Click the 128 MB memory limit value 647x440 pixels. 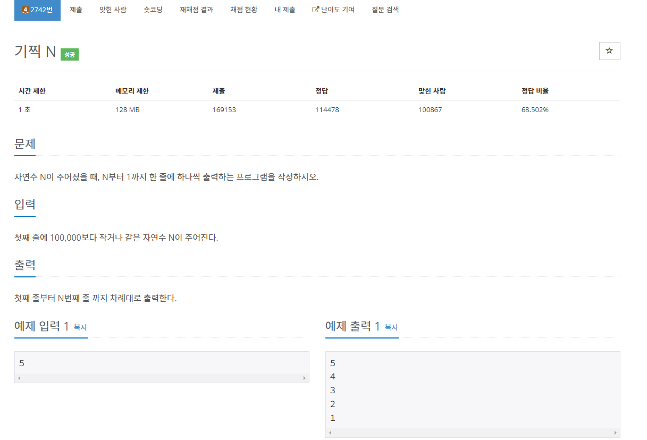click(128, 110)
